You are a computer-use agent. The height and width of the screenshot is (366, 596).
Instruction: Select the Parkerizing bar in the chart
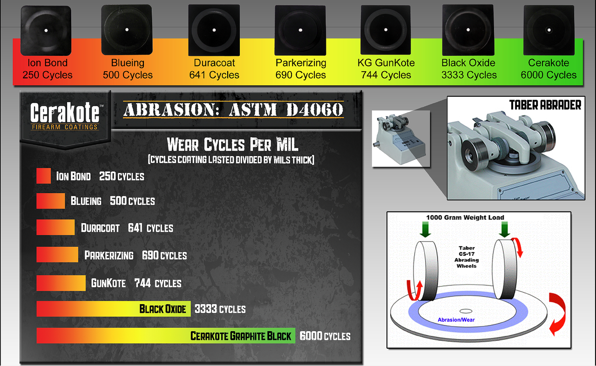tap(57, 254)
